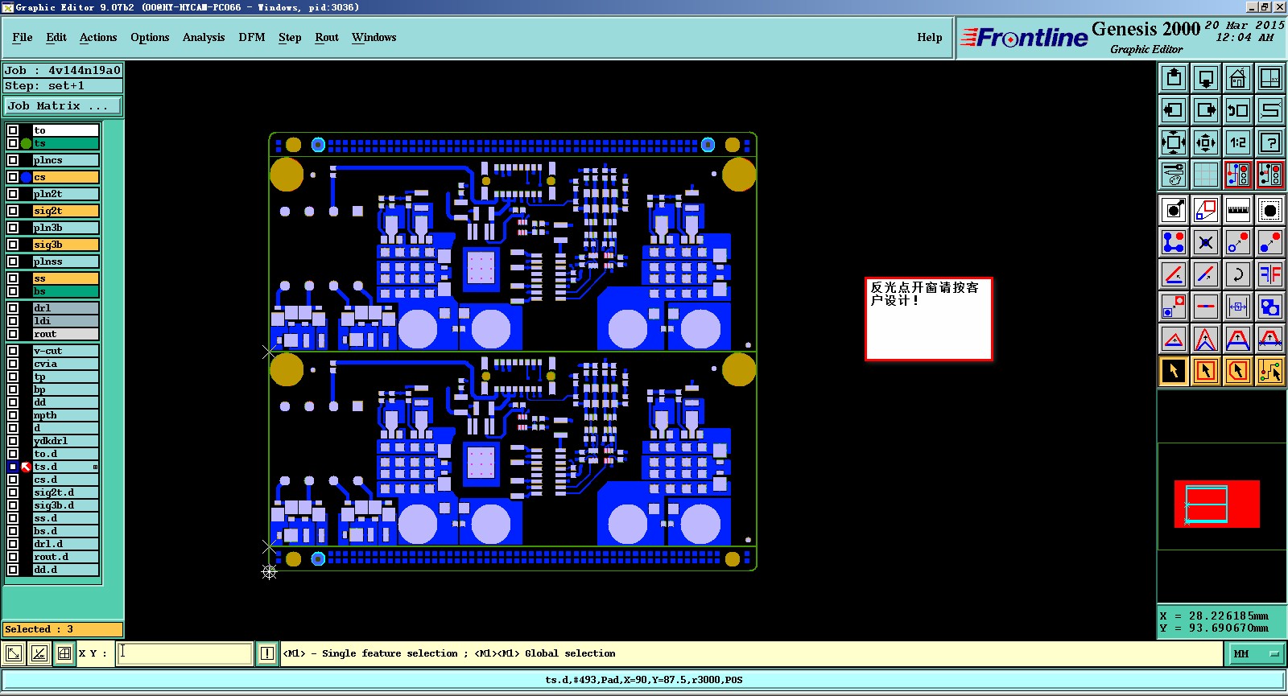Image resolution: width=1288 pixels, height=696 pixels.
Task: Open the Help menu
Action: pyautogui.click(x=930, y=37)
